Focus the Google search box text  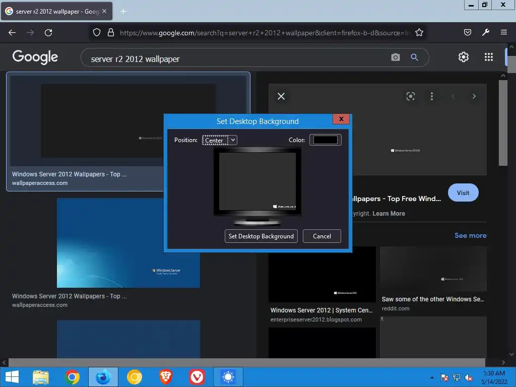tap(135, 59)
